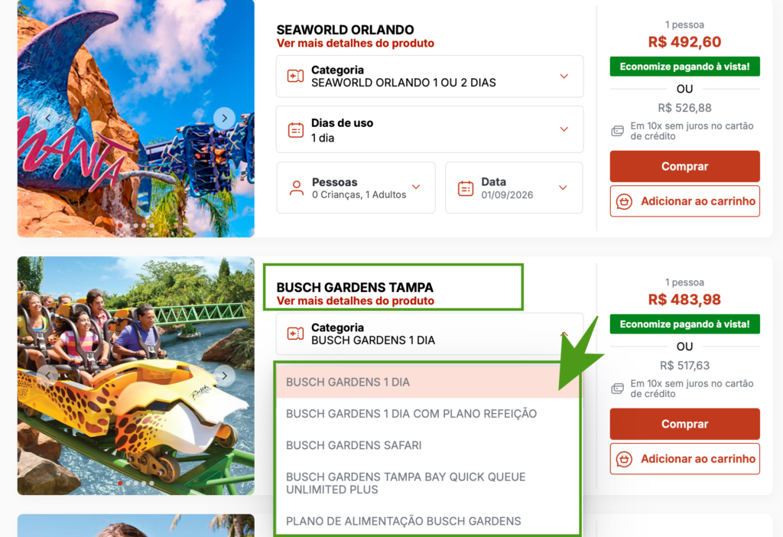The width and height of the screenshot is (783, 537).
Task: Select BUSCH GARDENS 1 DIA COM PLANO REFEIÇÃO
Action: click(428, 414)
